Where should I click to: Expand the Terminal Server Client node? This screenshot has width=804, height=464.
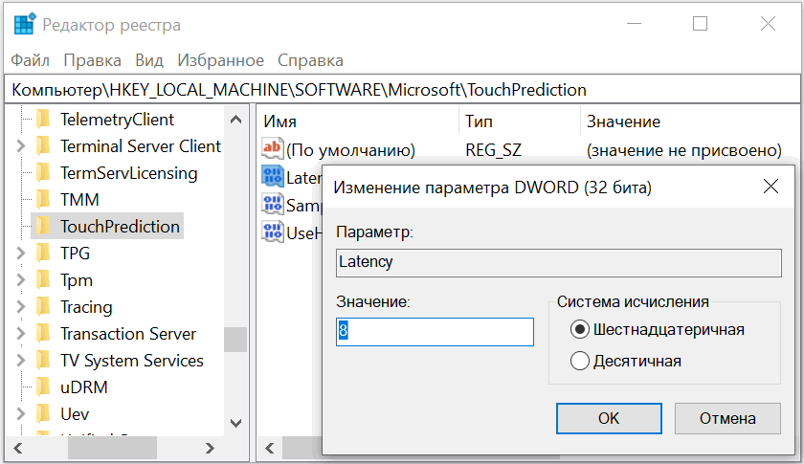(x=20, y=146)
